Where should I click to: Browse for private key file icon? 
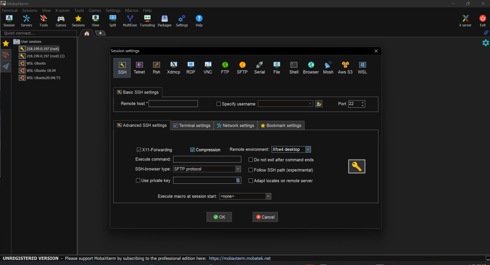tap(238, 180)
